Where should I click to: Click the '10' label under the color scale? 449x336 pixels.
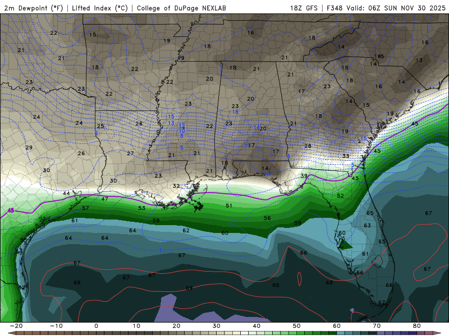click(136, 326)
